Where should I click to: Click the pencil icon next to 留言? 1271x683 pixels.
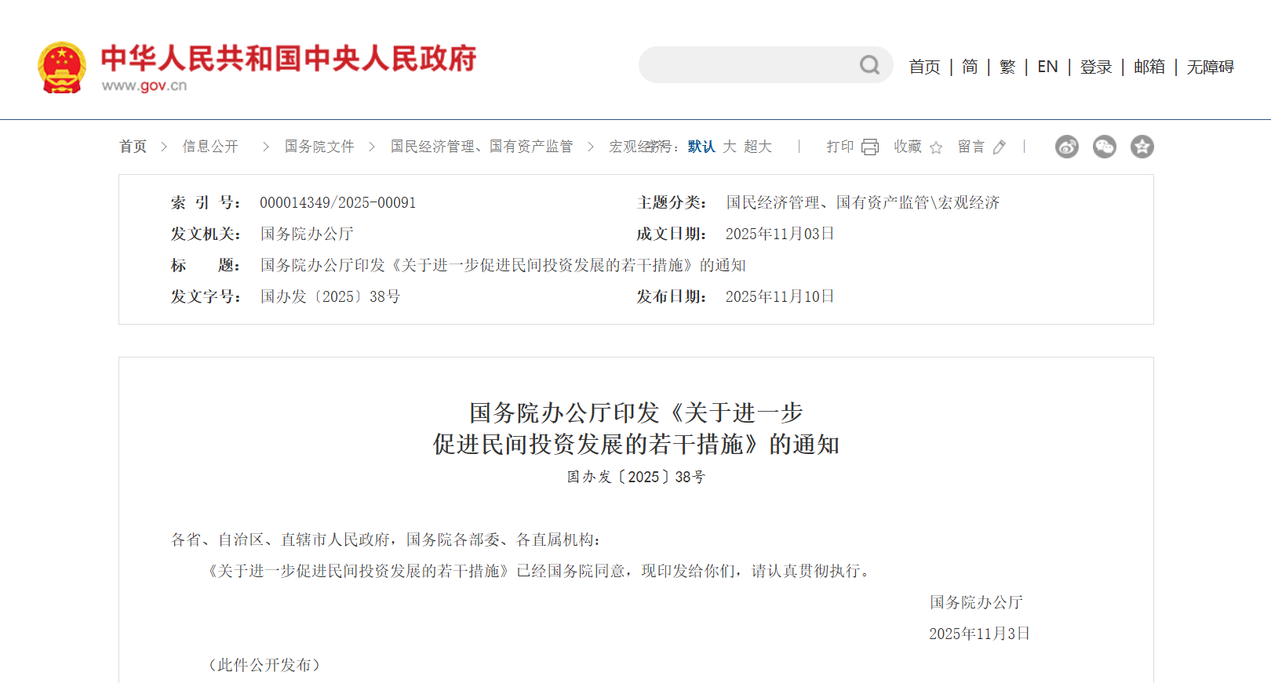coord(1000,147)
